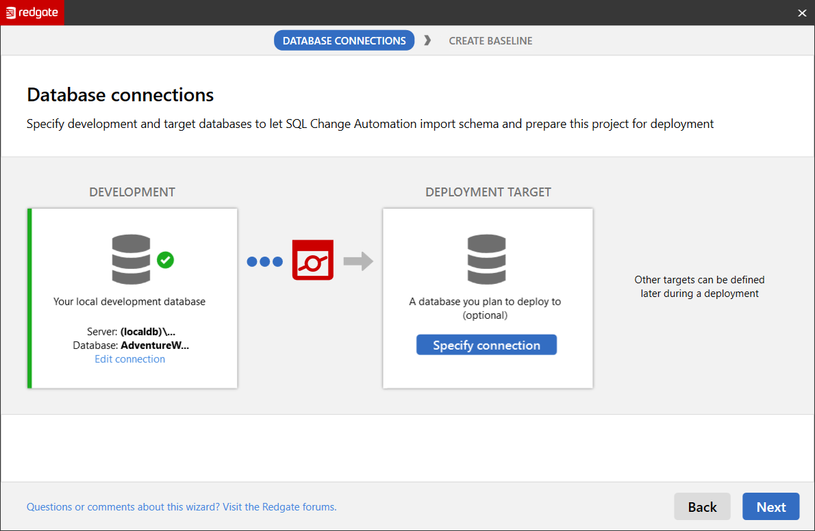The image size is (815, 531).
Task: Close the wizard window
Action: click(x=802, y=12)
